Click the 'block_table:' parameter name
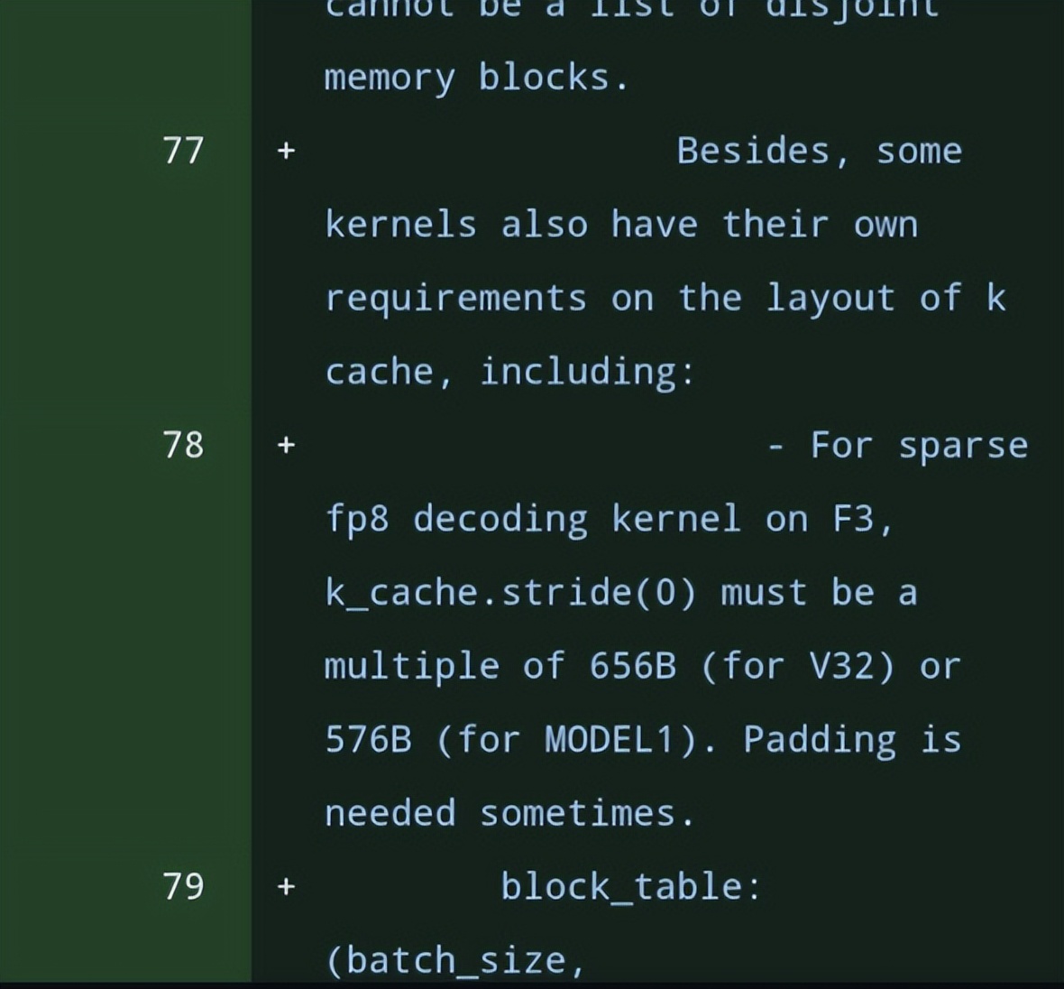 (x=631, y=887)
